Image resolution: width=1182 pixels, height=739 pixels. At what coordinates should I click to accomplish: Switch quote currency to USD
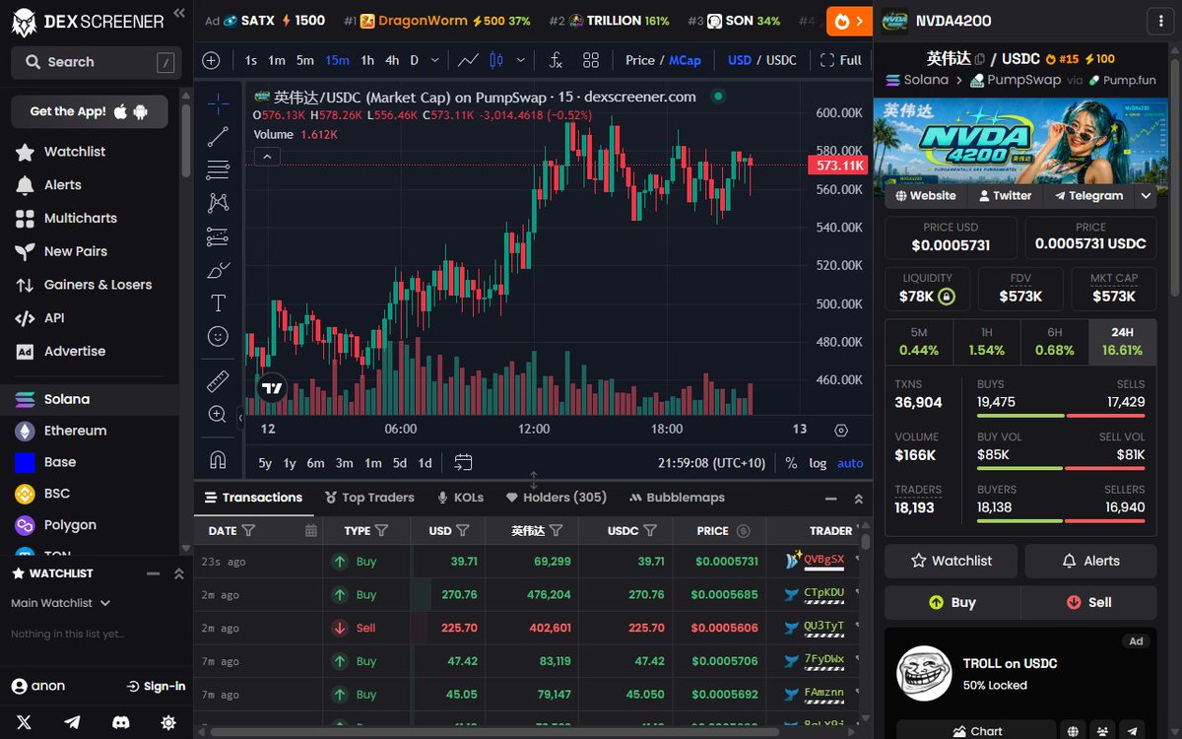pyautogui.click(x=740, y=60)
